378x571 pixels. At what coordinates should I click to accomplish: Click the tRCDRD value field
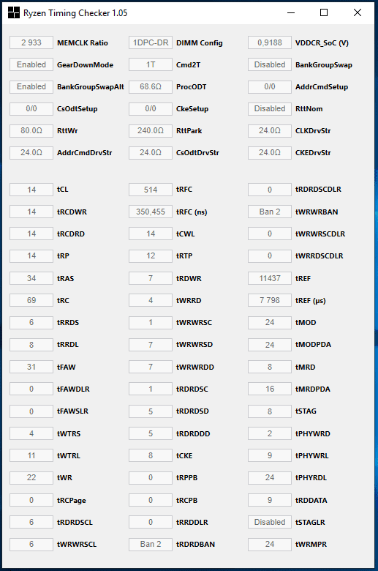pos(31,234)
